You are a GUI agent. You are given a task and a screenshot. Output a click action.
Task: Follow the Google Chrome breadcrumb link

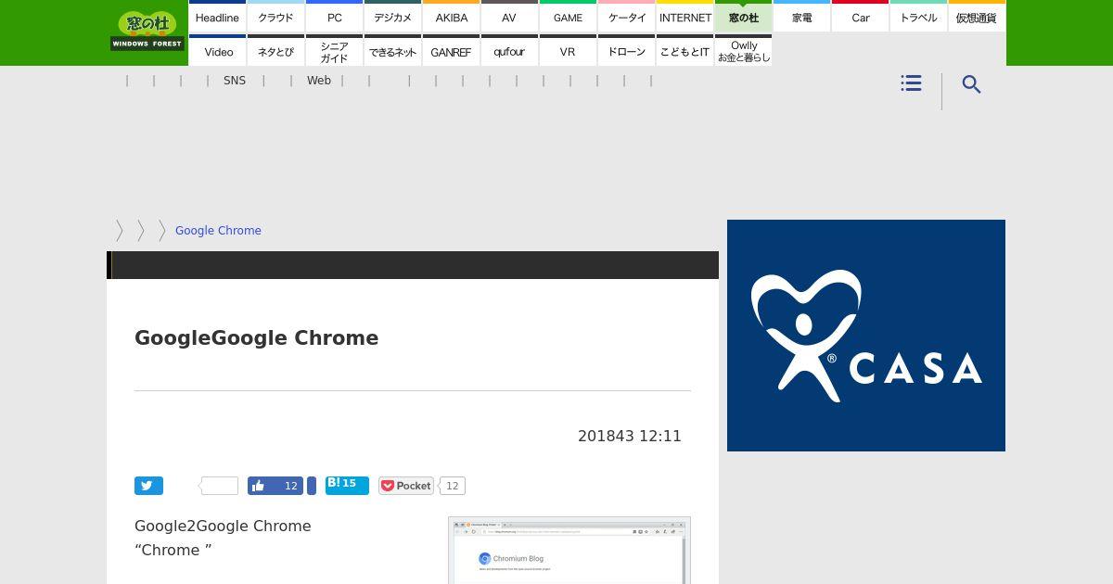[218, 231]
